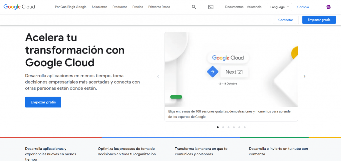
Task: Open the Documentos link
Action: pos(234,7)
